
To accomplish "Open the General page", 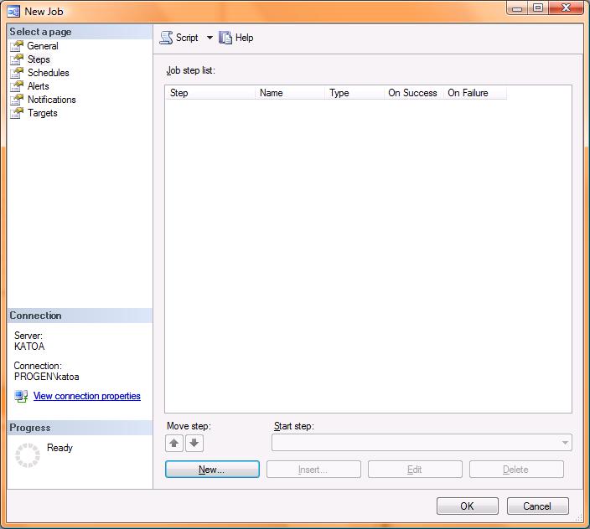I will (43, 46).
